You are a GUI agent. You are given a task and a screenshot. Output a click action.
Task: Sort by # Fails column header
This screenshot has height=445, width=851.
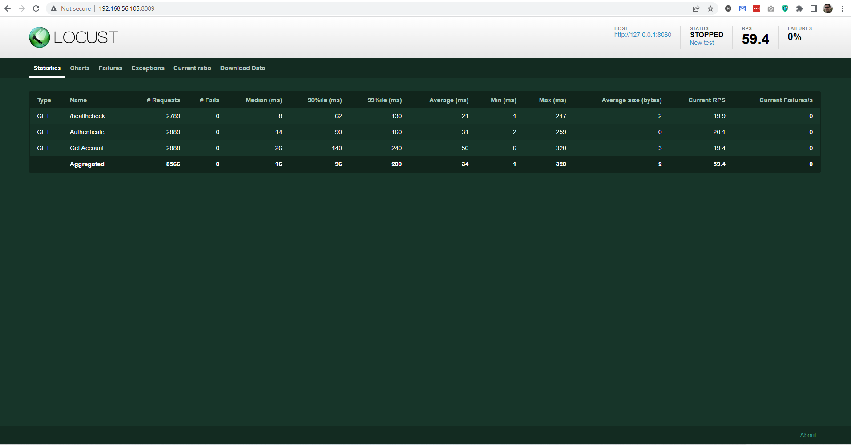pos(210,100)
